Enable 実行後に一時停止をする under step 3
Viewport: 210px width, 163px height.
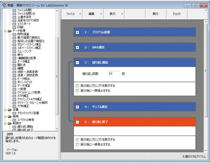tap(77, 91)
